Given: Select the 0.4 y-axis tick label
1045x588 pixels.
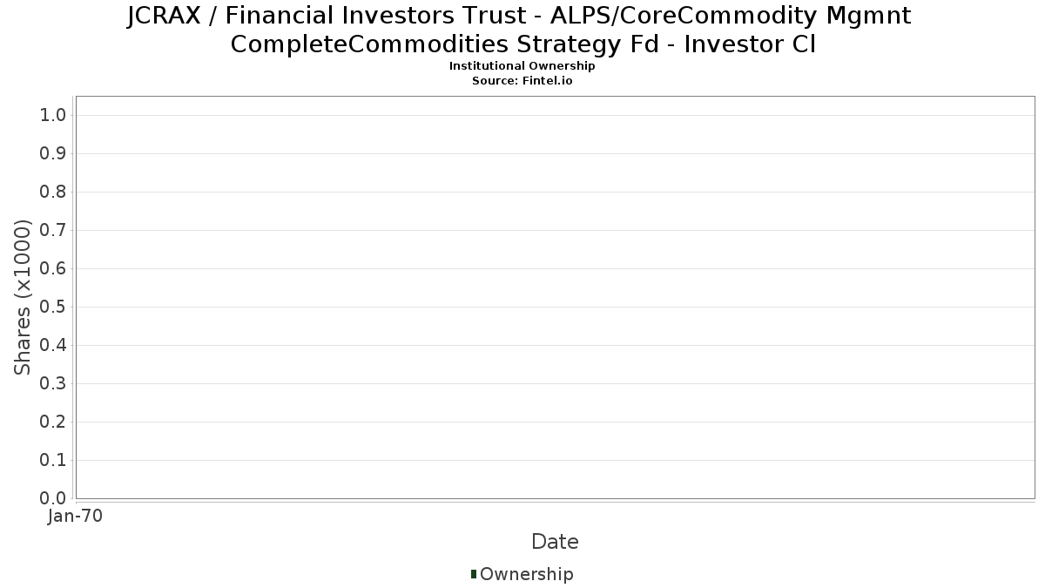Looking at the screenshot, I should (x=53, y=346).
